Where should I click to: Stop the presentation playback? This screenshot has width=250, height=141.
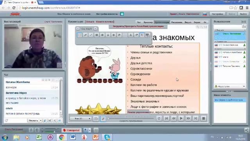click(x=204, y=118)
